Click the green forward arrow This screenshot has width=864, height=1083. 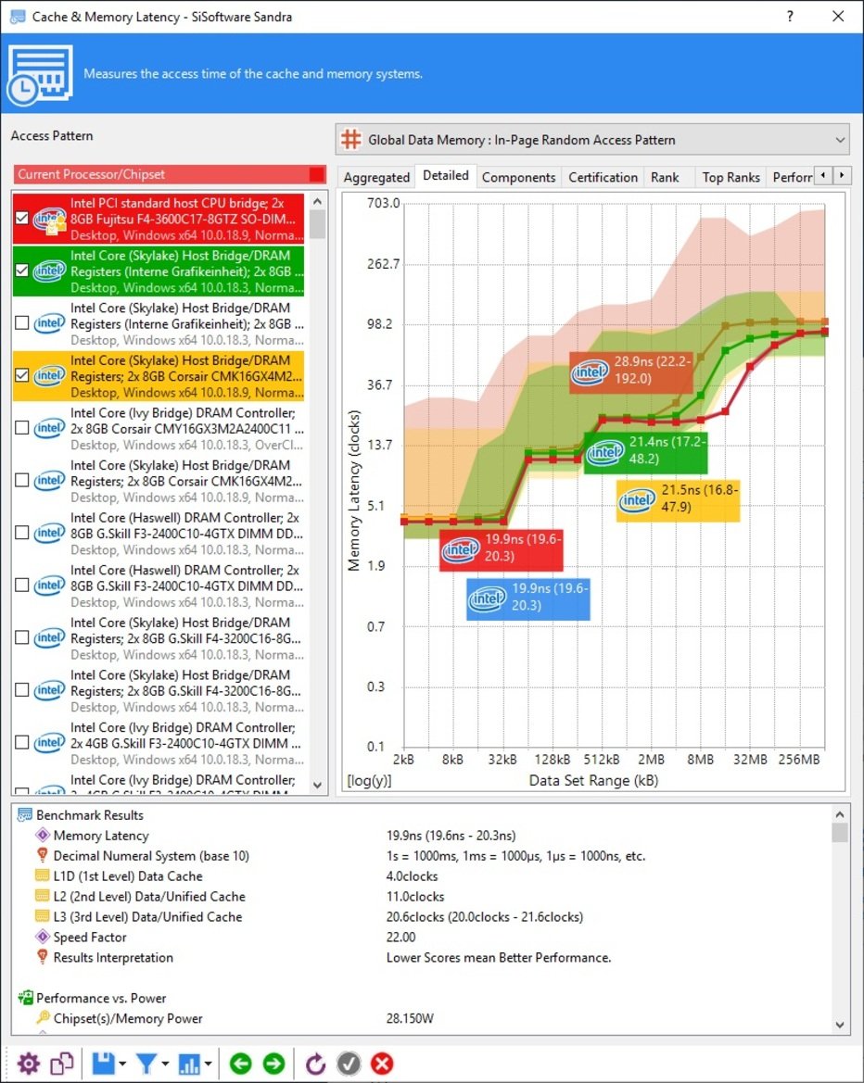coord(273,1063)
